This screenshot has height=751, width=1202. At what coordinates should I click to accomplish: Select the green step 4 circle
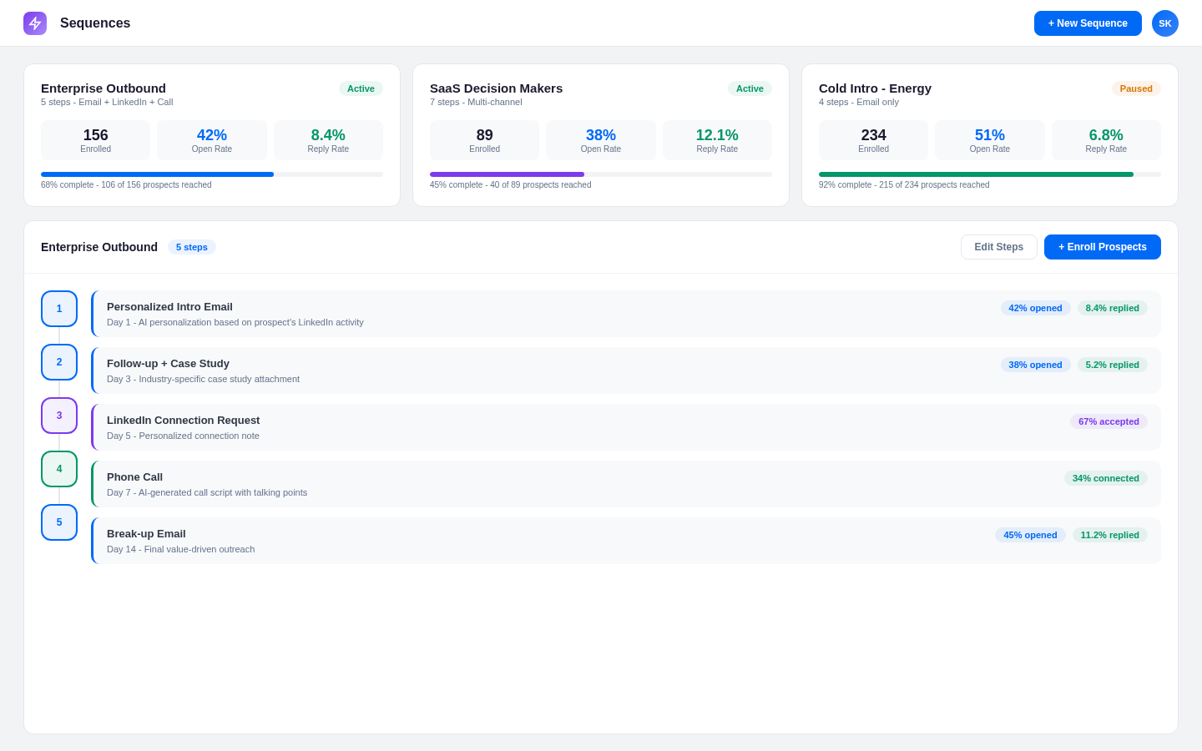(x=59, y=469)
